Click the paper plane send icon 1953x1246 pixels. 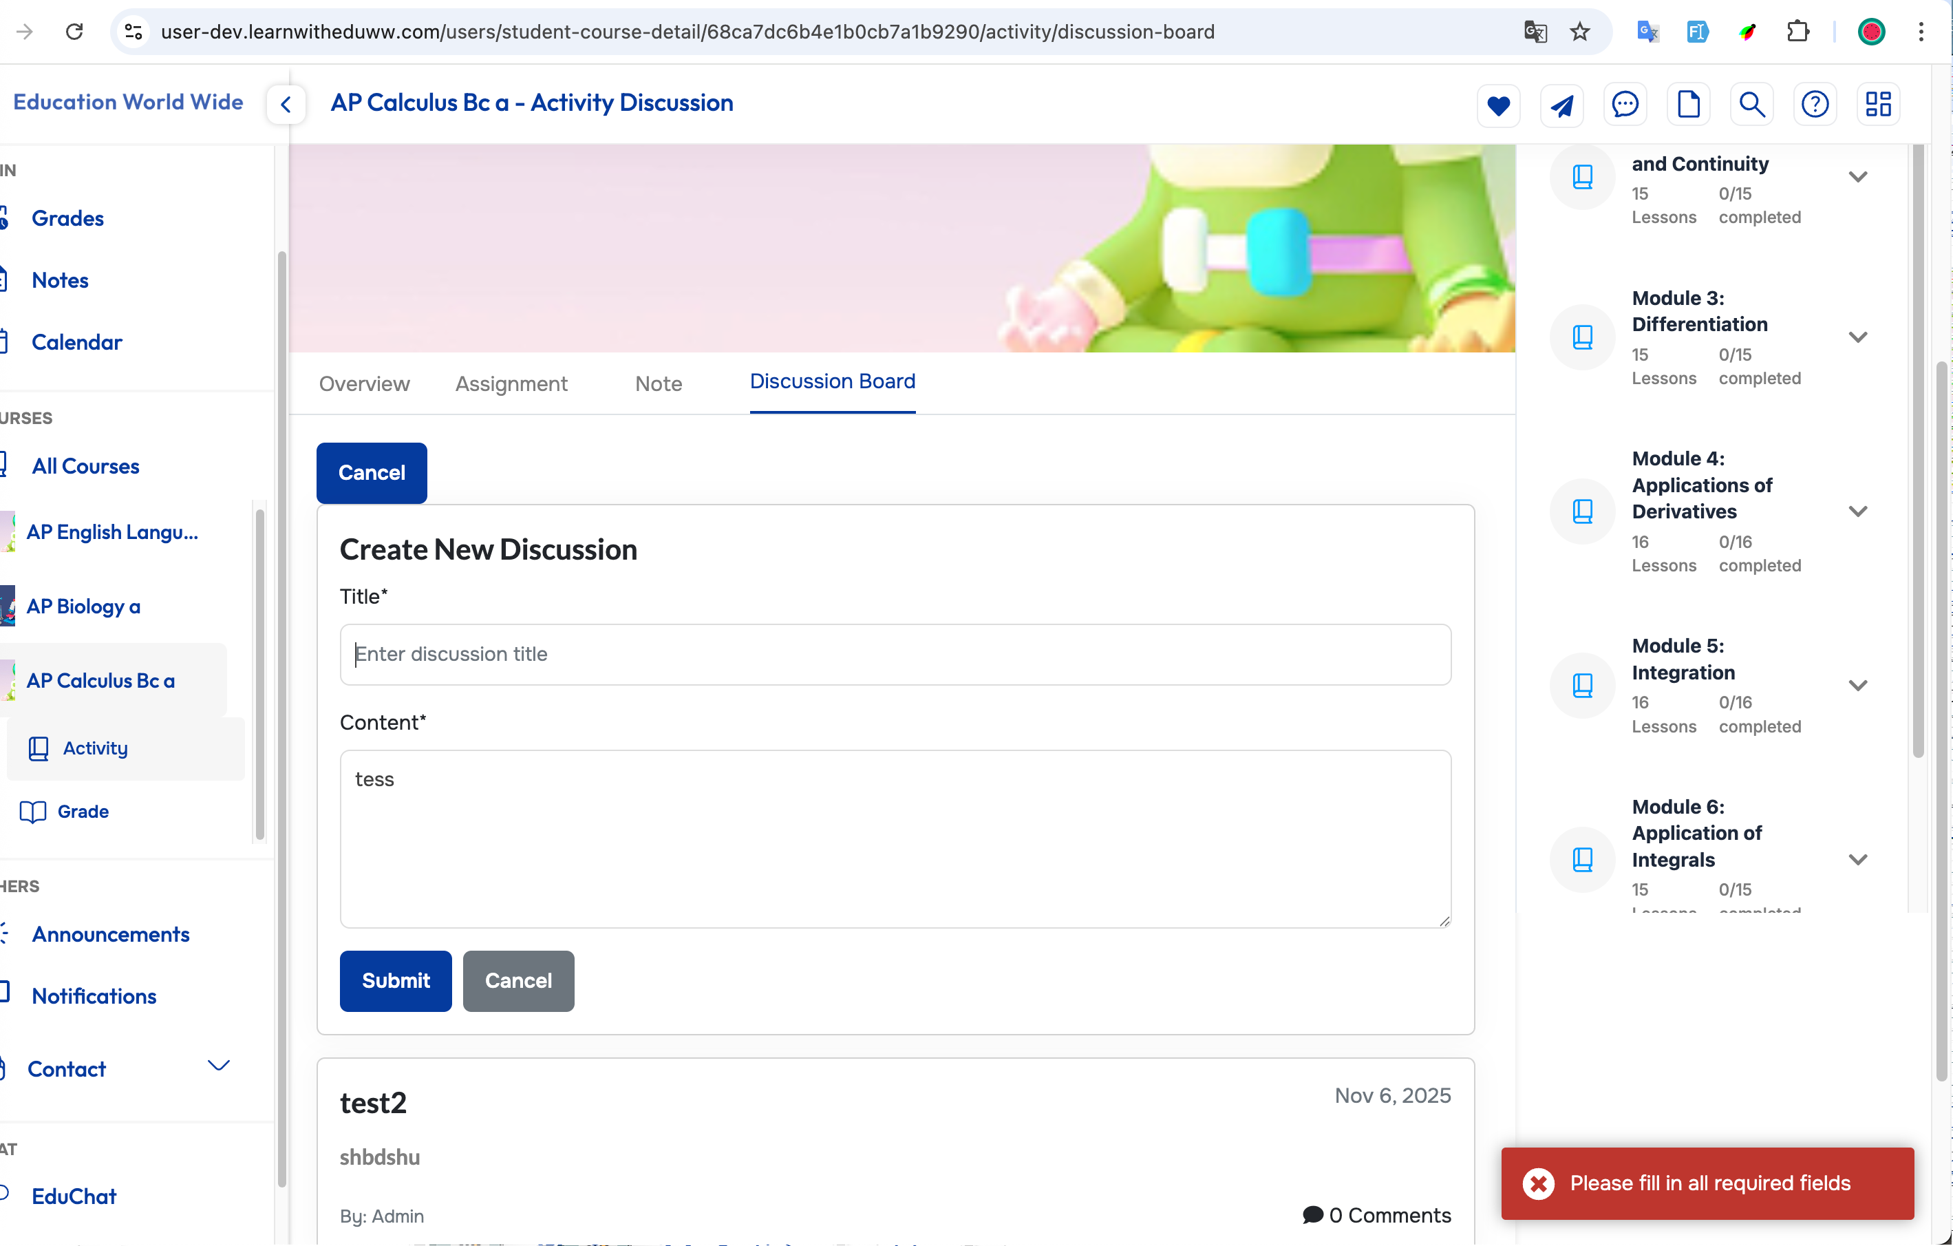[x=1561, y=105]
